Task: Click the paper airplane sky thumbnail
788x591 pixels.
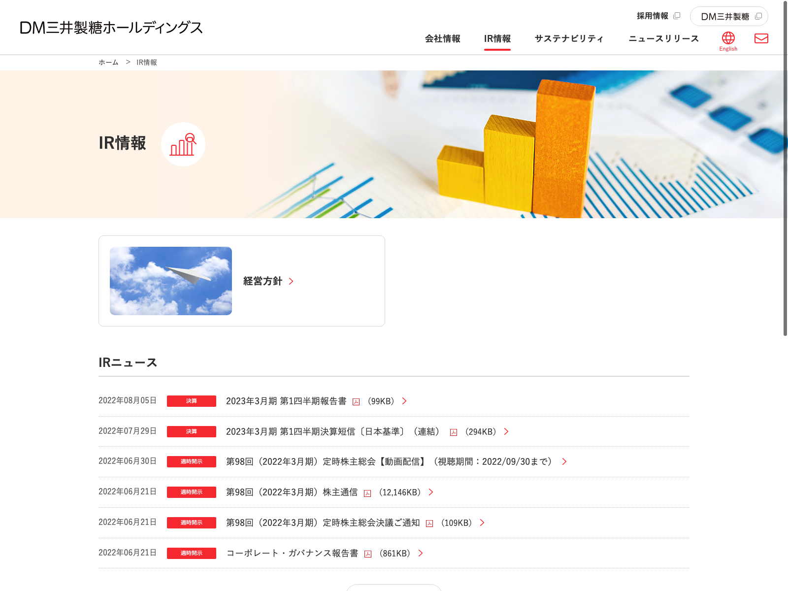Action: (171, 281)
